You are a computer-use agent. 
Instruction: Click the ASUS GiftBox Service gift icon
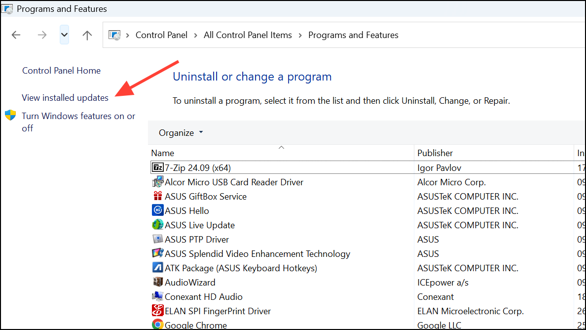coord(157,196)
